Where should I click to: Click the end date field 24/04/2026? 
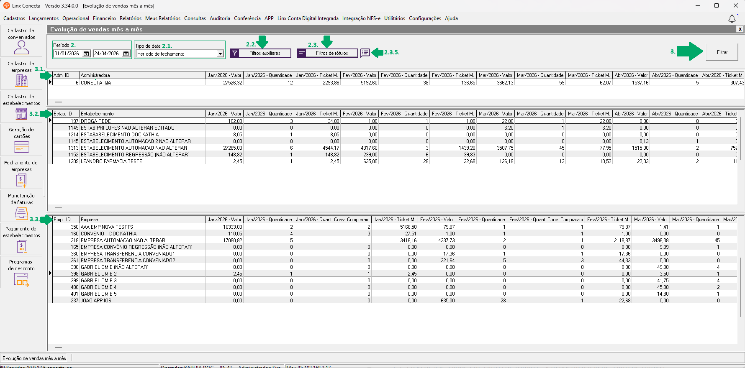point(108,54)
